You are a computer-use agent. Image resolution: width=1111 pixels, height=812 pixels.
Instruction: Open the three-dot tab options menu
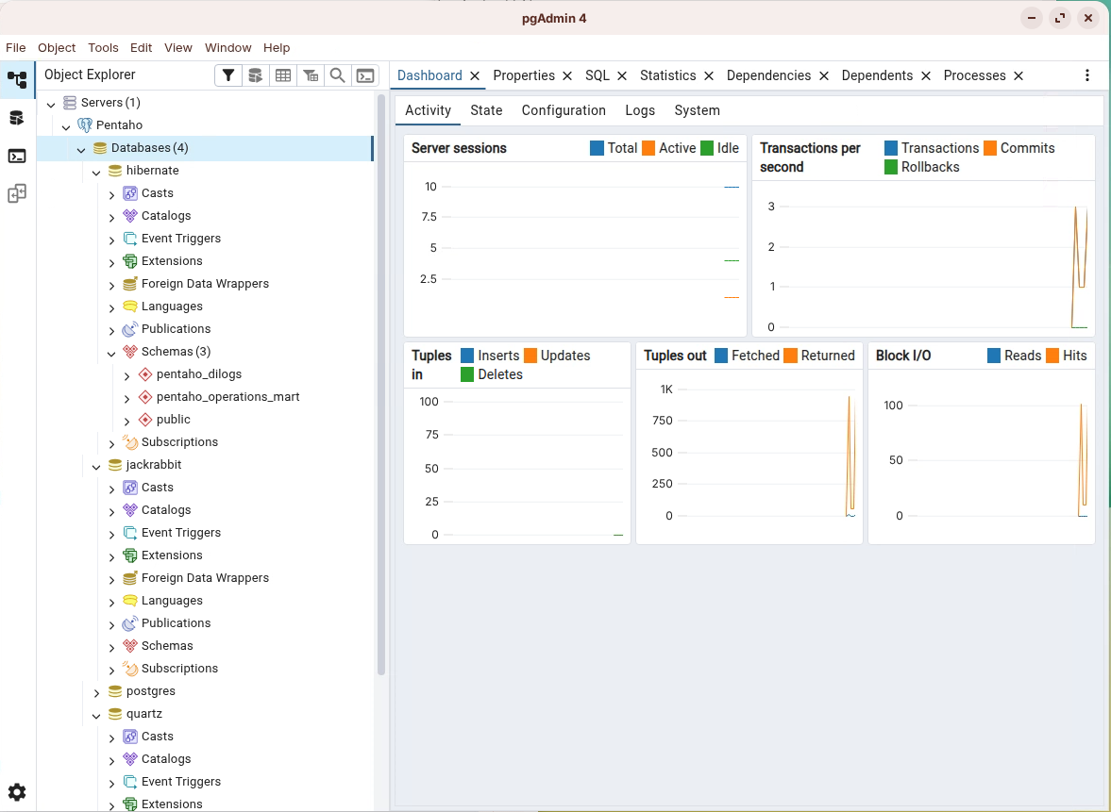click(1087, 75)
